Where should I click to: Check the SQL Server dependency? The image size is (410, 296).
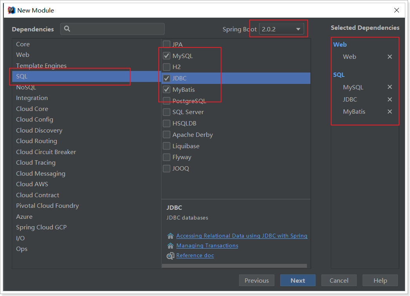[x=167, y=112]
